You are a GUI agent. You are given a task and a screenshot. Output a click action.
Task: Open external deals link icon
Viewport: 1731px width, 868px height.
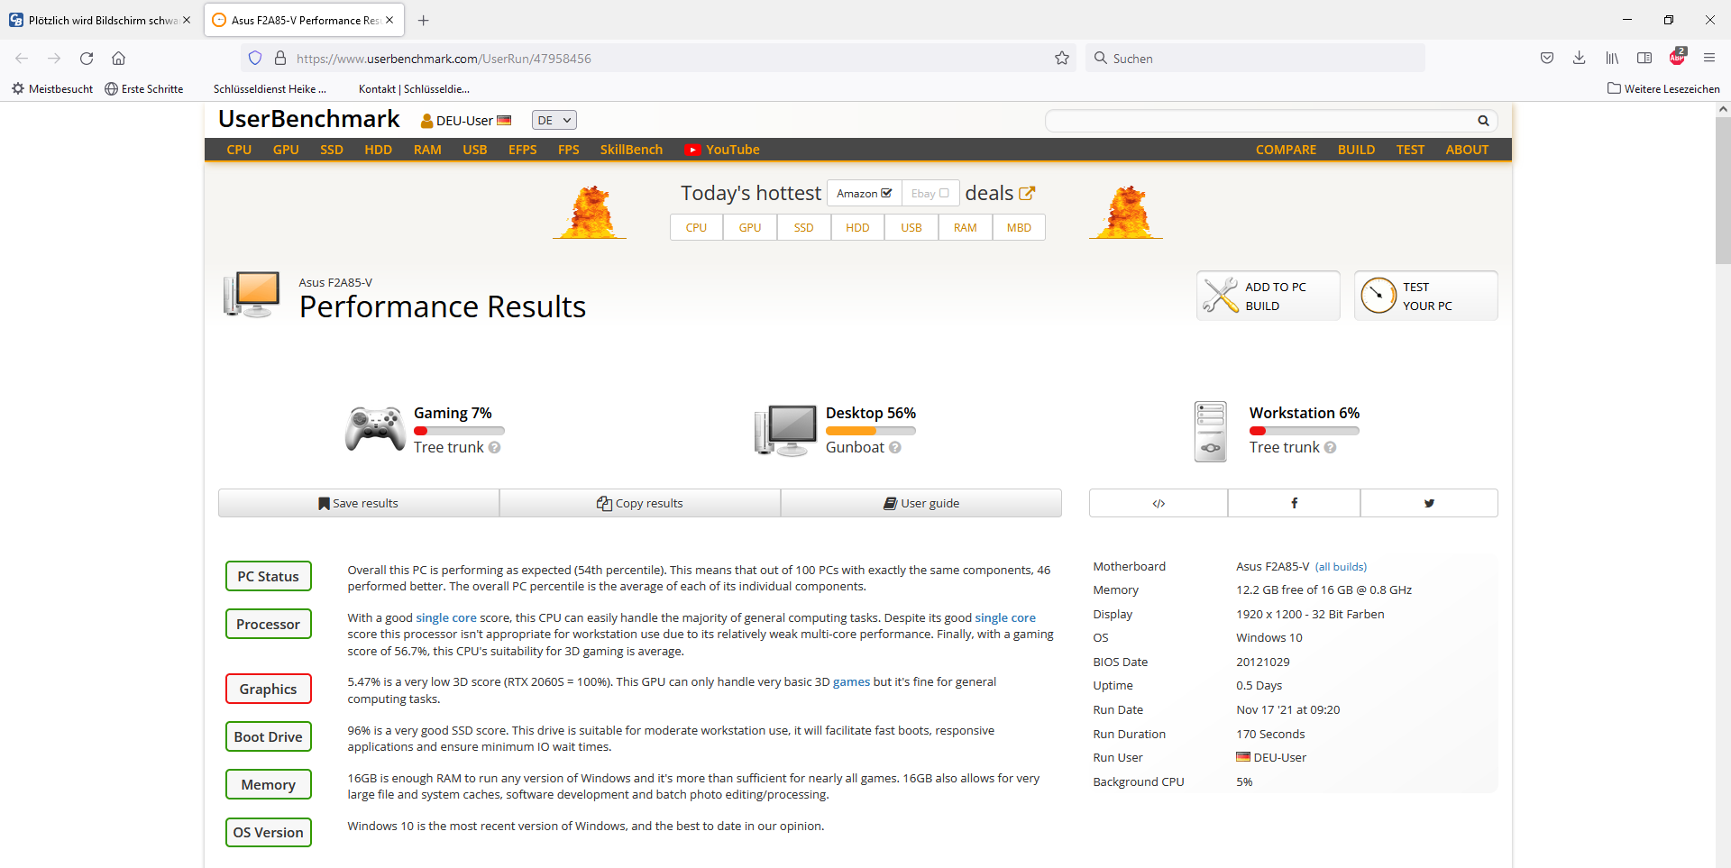tap(1027, 193)
